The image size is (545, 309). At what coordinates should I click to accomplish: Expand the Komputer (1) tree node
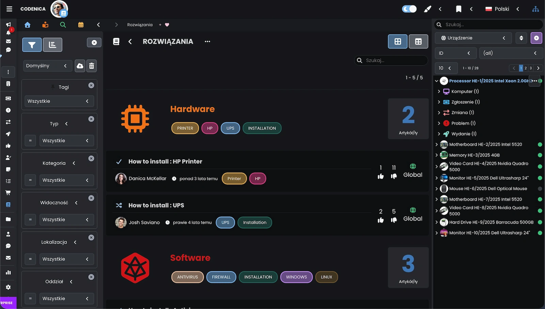pos(439,91)
